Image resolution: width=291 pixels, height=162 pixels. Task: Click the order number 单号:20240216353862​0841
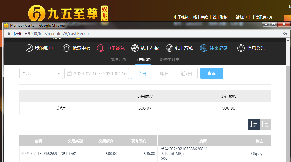(184, 149)
